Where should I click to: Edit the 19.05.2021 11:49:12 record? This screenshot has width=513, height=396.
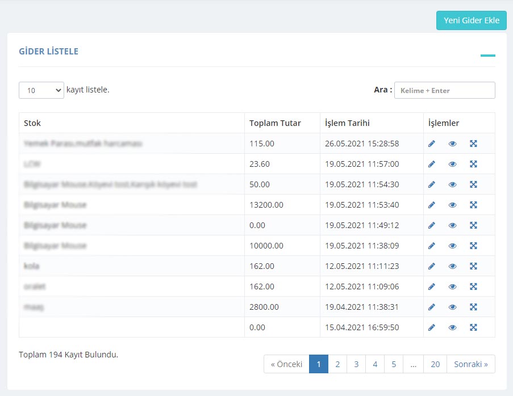(432, 225)
